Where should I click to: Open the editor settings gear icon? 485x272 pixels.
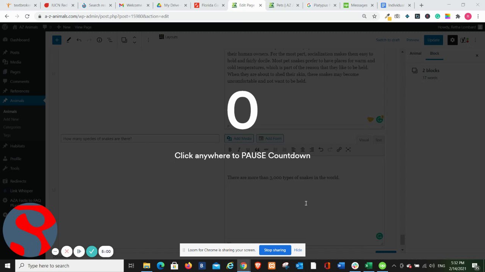click(x=452, y=40)
